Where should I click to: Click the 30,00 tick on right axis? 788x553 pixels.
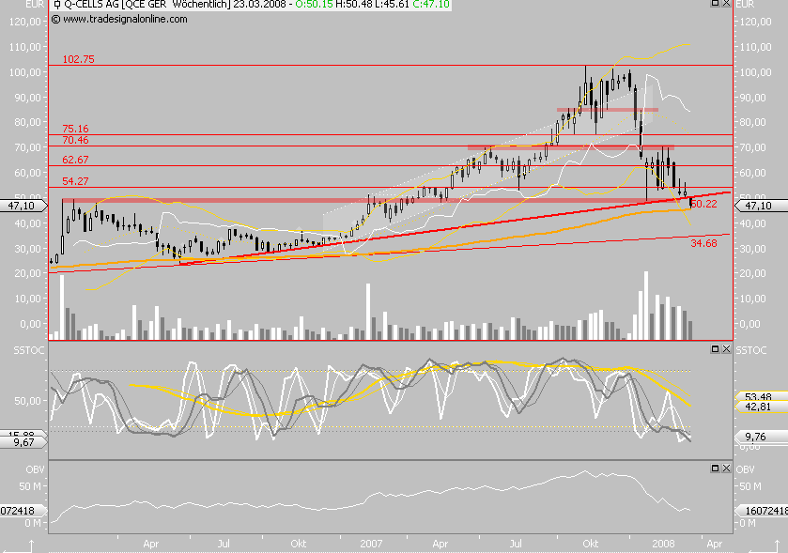pyautogui.click(x=752, y=249)
